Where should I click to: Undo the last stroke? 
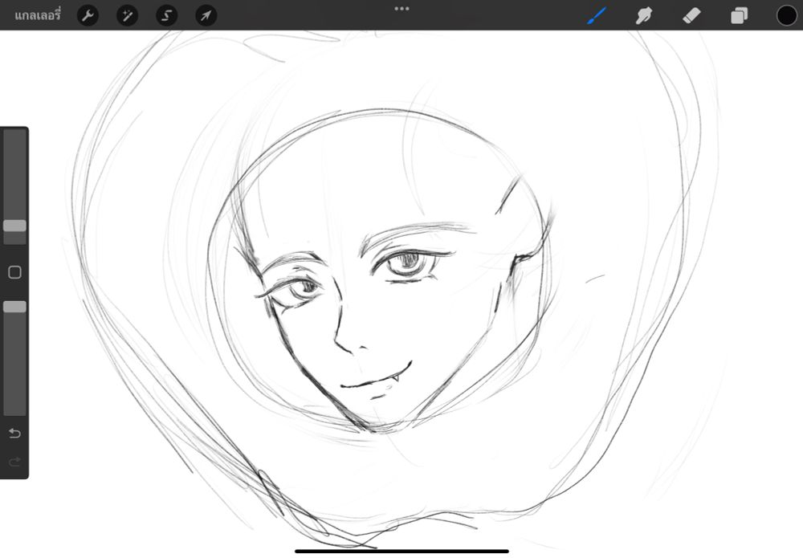point(14,434)
